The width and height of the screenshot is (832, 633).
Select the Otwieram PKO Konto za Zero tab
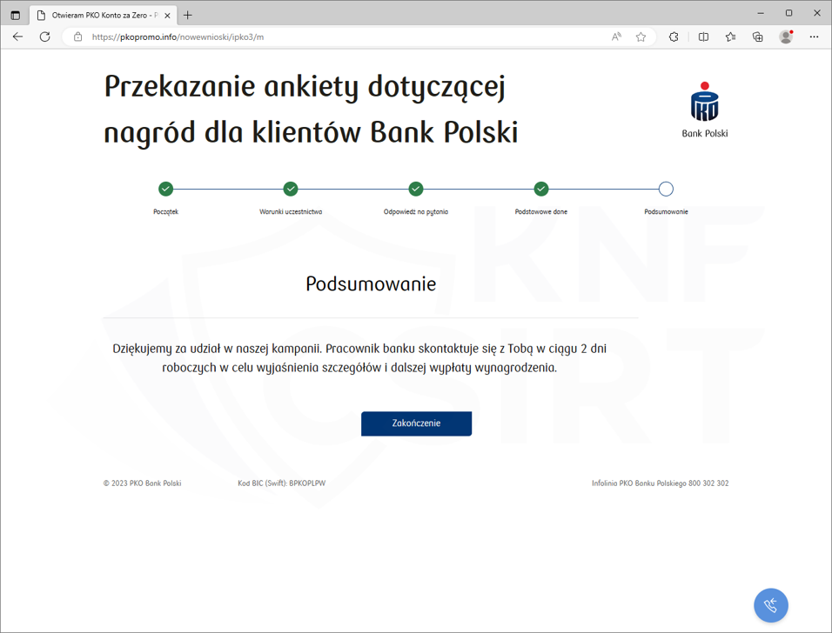tap(100, 15)
